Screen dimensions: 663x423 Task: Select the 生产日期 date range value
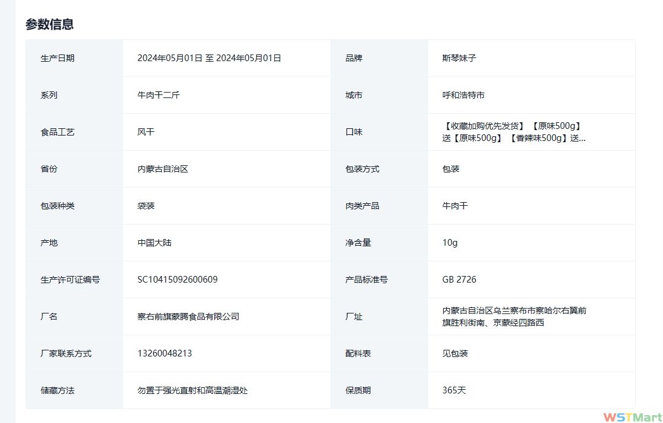click(209, 58)
